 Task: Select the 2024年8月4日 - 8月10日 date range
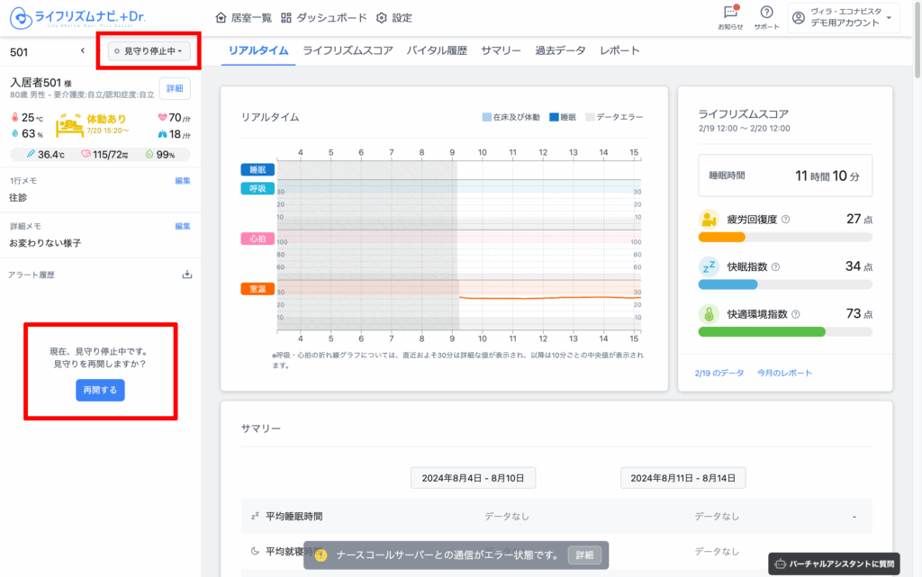[x=473, y=478]
